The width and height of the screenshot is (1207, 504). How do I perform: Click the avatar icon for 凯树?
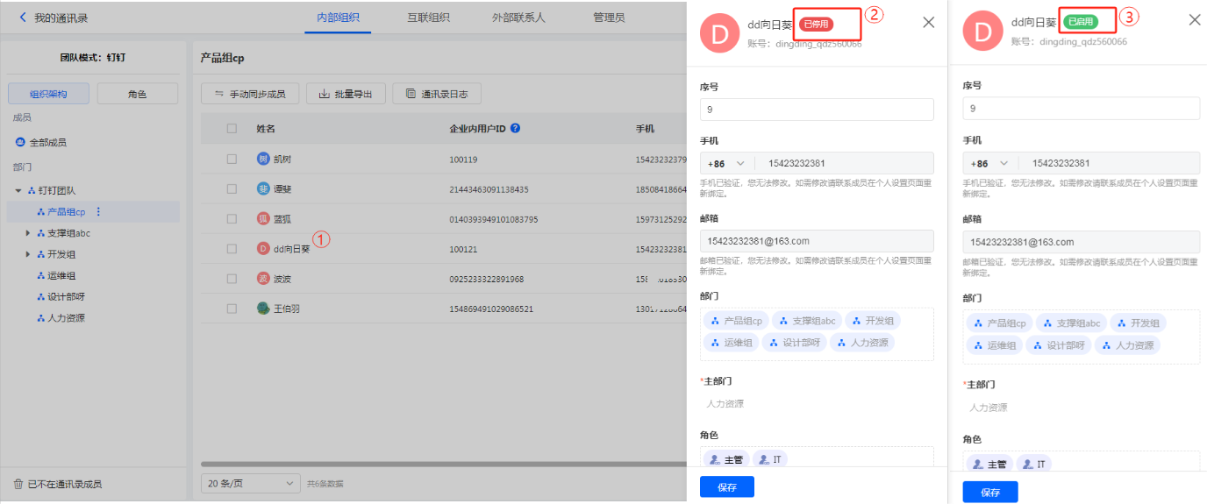(x=262, y=159)
